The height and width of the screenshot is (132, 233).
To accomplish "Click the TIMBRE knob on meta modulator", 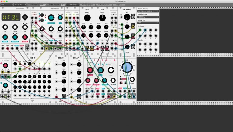I will click(132, 80).
